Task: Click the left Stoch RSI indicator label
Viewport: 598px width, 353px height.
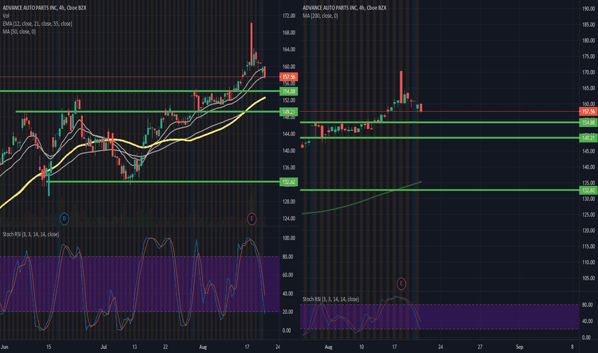Action: [x=31, y=234]
